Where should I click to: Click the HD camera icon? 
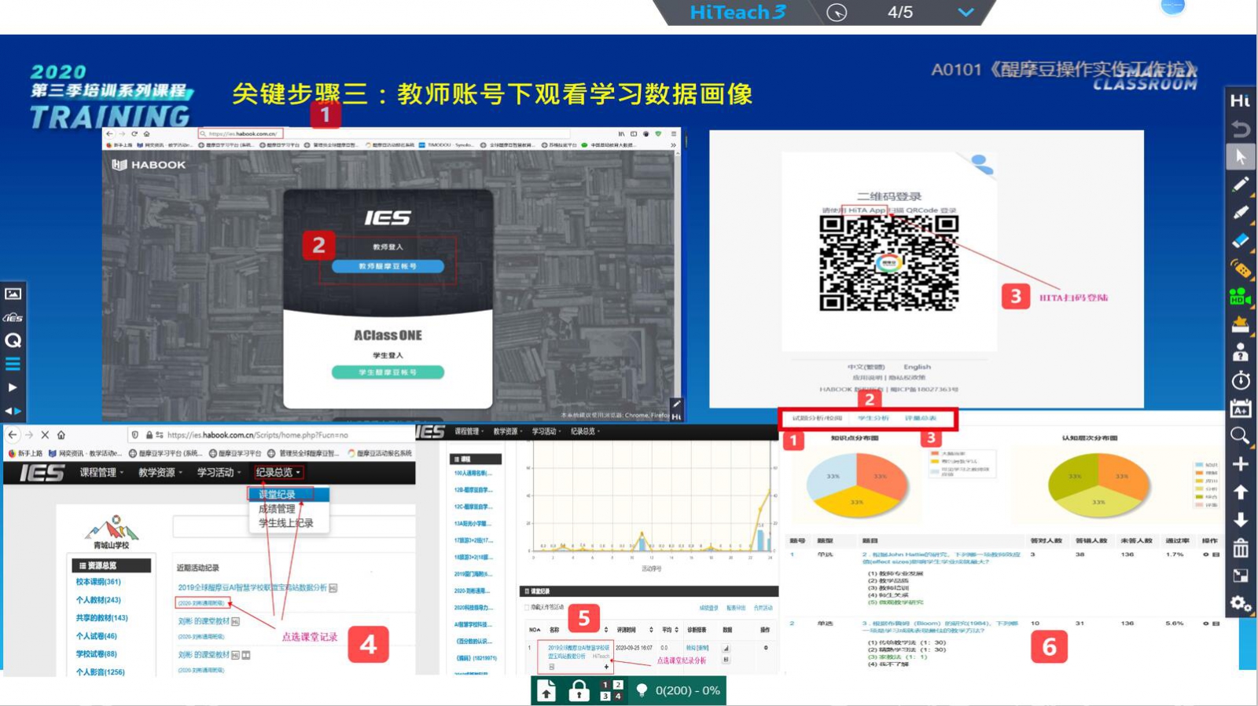click(x=1240, y=298)
